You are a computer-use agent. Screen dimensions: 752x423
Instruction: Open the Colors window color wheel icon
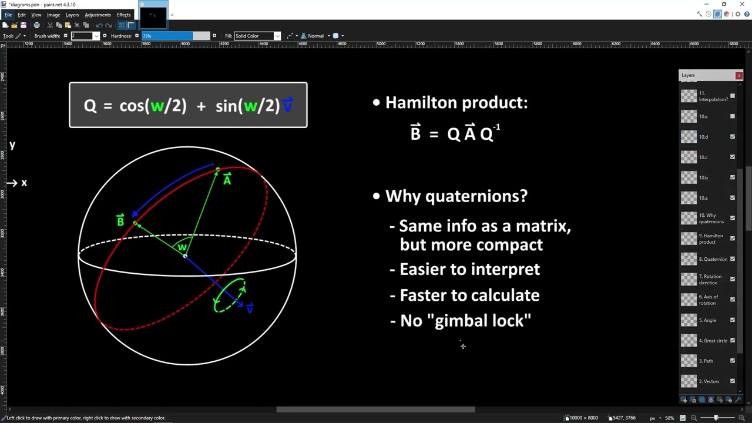point(727,14)
